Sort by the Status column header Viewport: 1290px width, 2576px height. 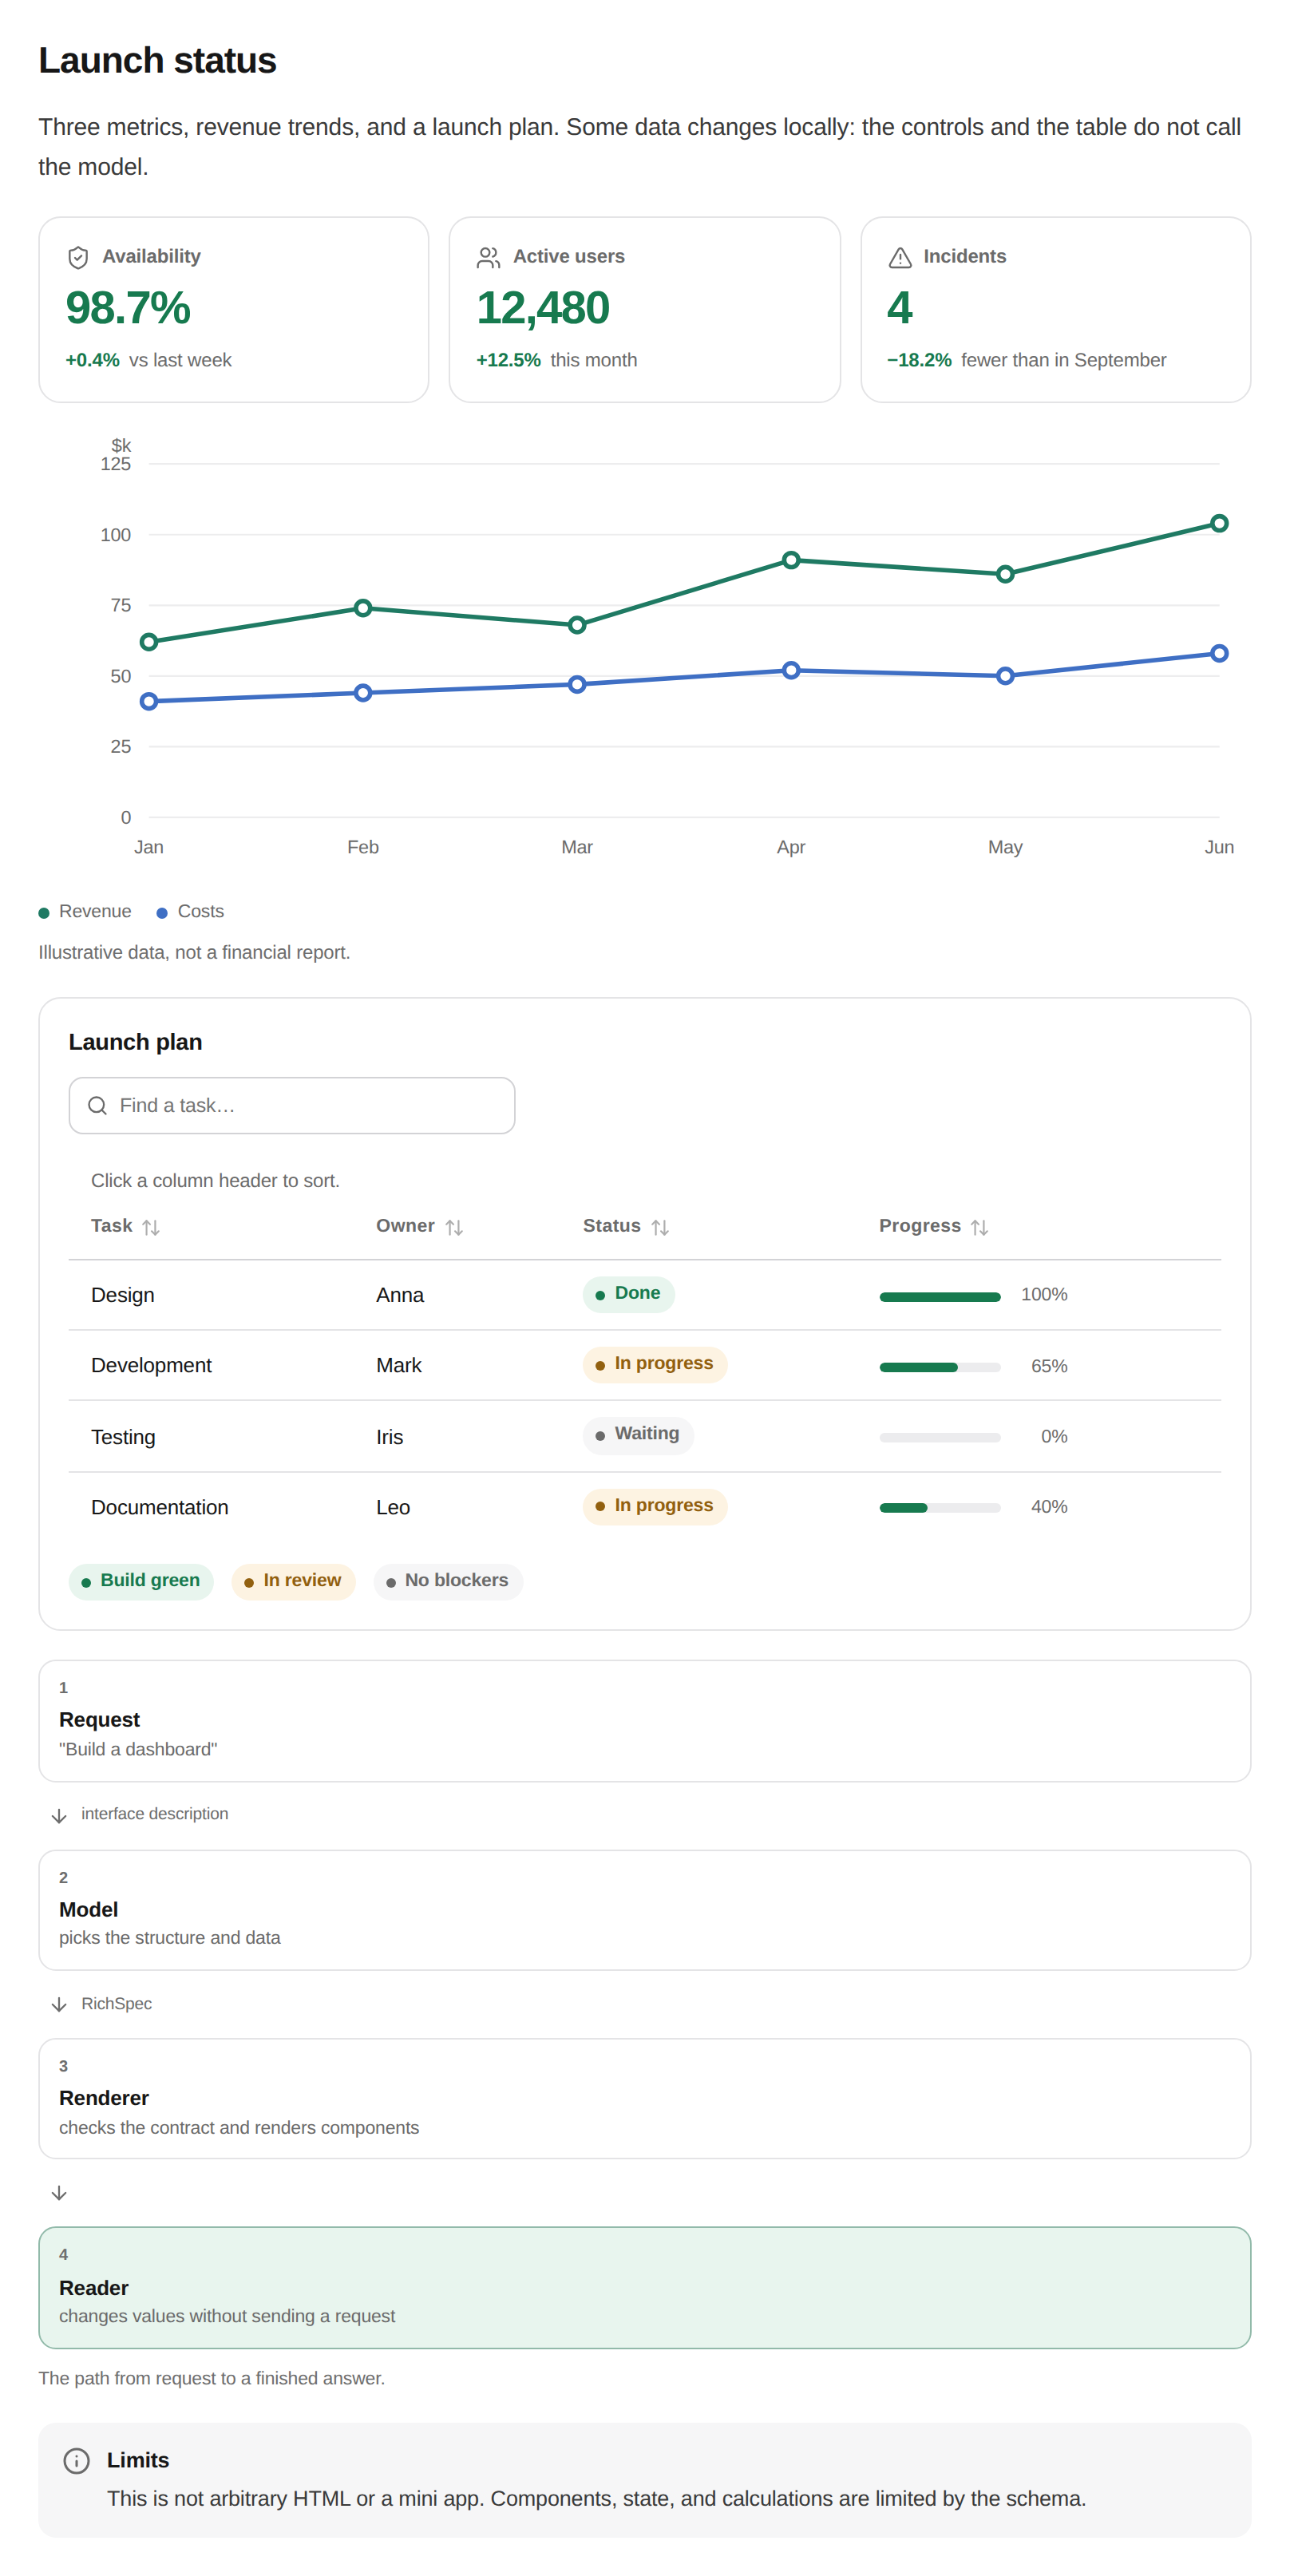(626, 1226)
